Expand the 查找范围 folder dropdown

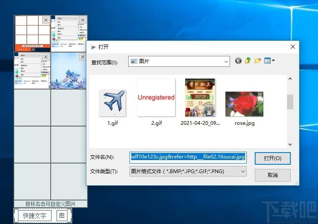click(x=226, y=61)
